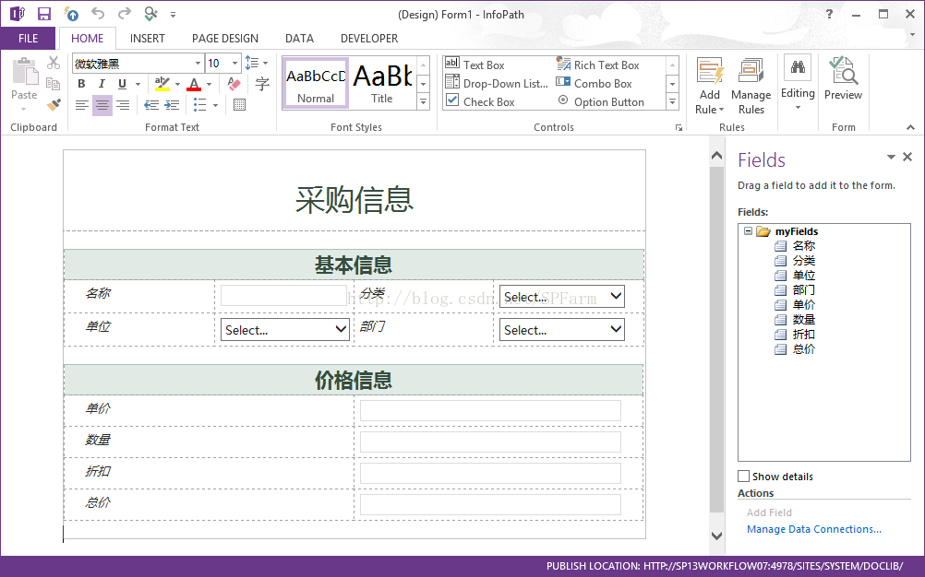Click the Quick Publish icon in title bar

[x=71, y=14]
